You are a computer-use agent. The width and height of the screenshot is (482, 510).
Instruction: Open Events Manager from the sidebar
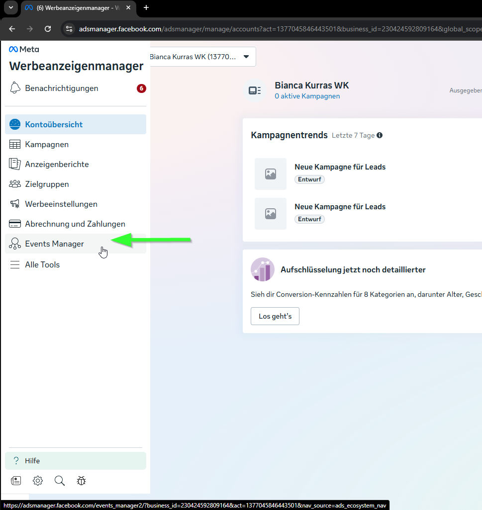pyautogui.click(x=76, y=244)
